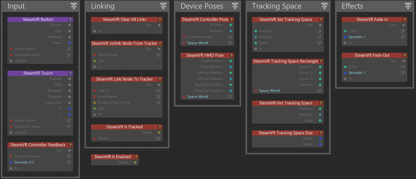Open help for SteamVR HMD Pose
Screen dimensions: 416x179
click(231, 56)
